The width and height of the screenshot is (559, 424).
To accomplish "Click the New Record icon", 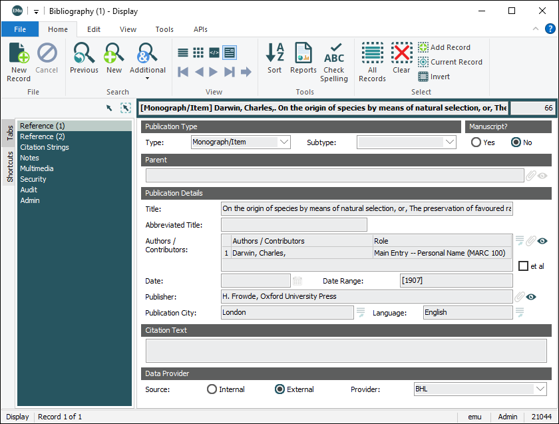I will coord(19,61).
